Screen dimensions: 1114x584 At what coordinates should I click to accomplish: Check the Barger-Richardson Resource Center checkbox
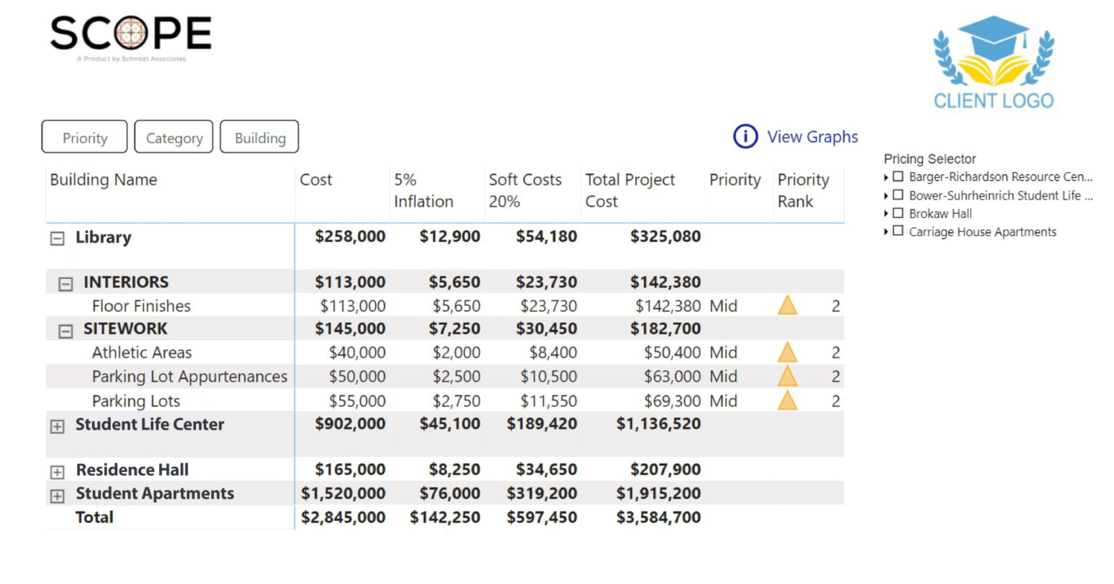898,177
